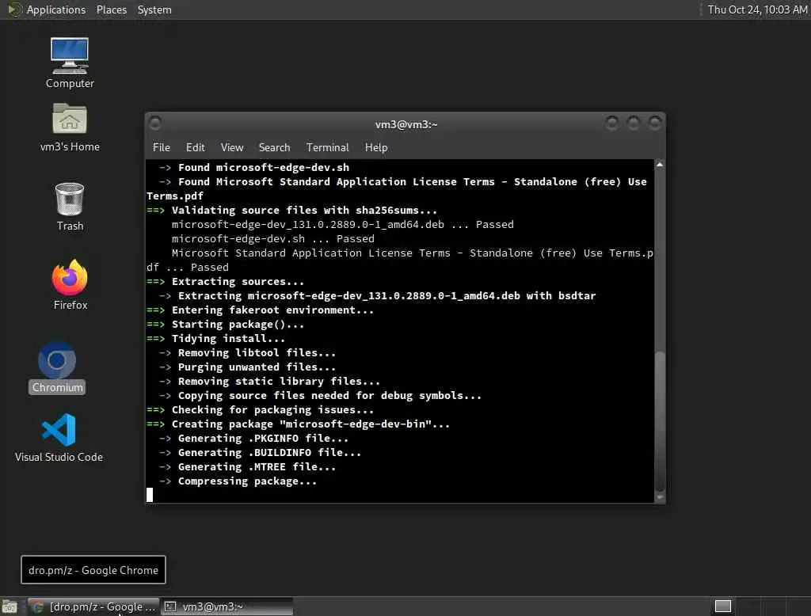Open vm3's Home folder icon
This screenshot has height=616, width=811.
(70, 127)
